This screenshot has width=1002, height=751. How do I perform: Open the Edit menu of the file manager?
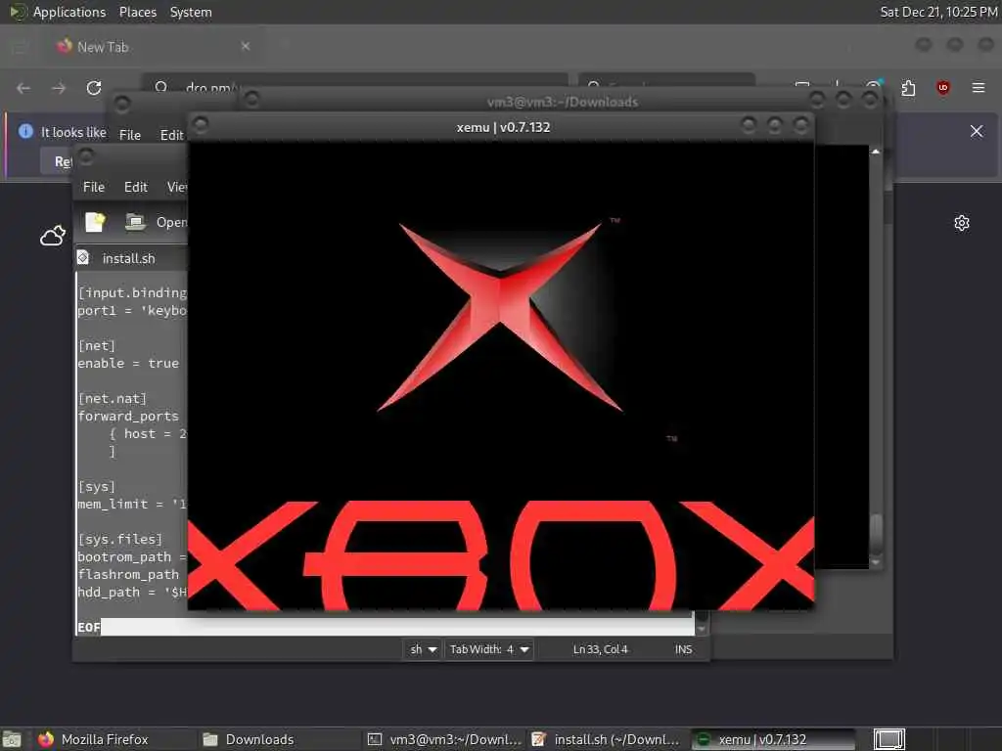[x=171, y=135]
